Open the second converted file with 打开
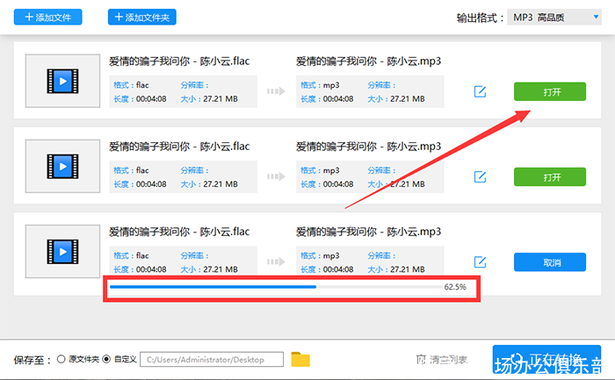The width and height of the screenshot is (615, 380). 550,177
